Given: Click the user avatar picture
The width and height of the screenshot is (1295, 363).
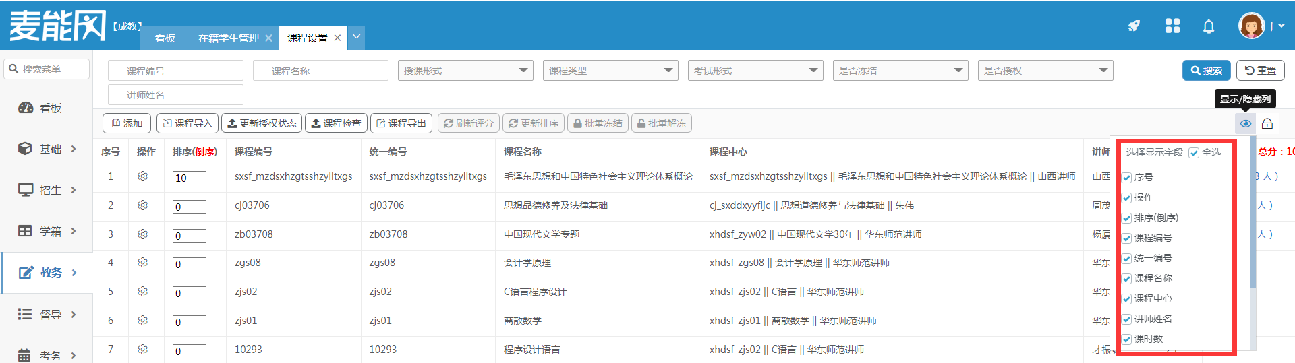Looking at the screenshot, I should pos(1251,26).
